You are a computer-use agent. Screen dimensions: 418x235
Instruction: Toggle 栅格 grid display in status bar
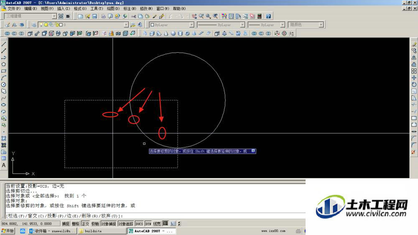point(75,224)
